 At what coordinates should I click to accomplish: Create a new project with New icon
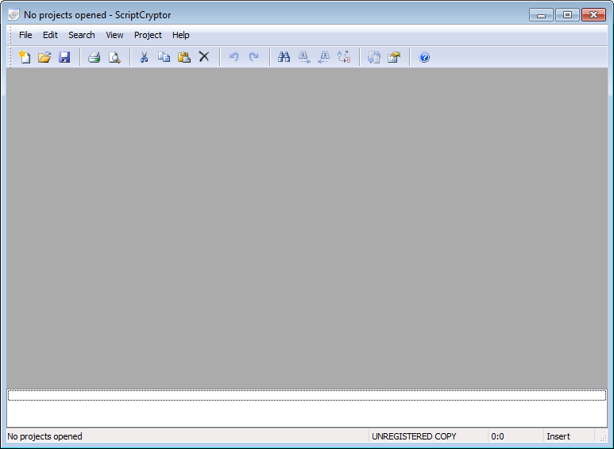[x=25, y=57]
